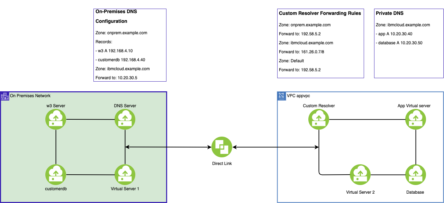Click the DNS Server cloud icon
This screenshot has height=203, width=444.
tap(125, 119)
